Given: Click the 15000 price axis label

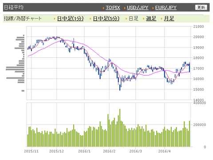Looking at the screenshot, I should pos(198,89).
